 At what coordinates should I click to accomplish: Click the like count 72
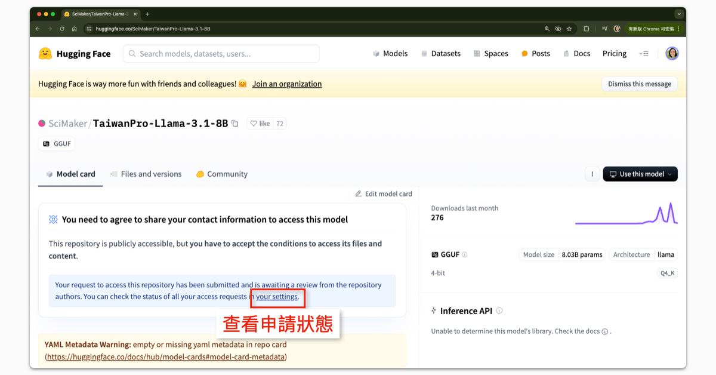point(280,124)
